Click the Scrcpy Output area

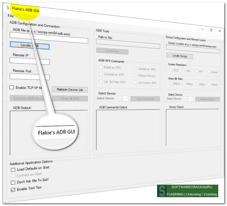(192, 127)
